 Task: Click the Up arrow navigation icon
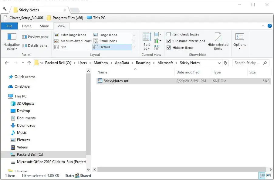pos(29,63)
